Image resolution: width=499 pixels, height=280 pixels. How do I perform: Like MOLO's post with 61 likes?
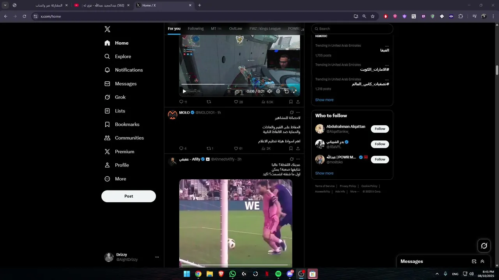point(238,149)
